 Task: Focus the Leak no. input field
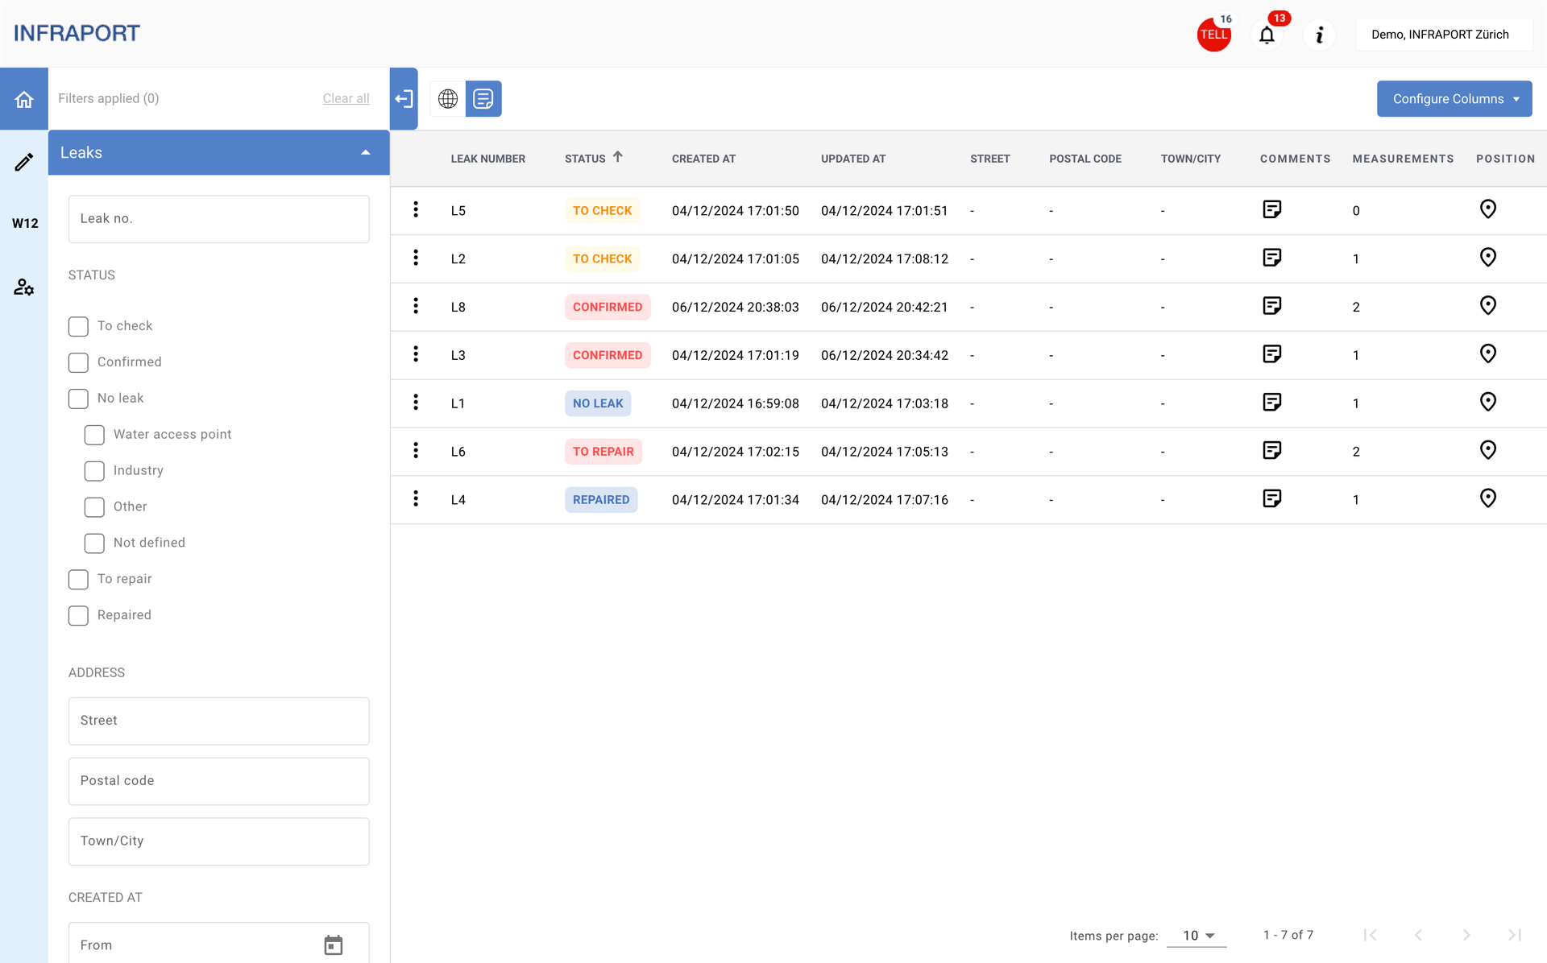[218, 219]
